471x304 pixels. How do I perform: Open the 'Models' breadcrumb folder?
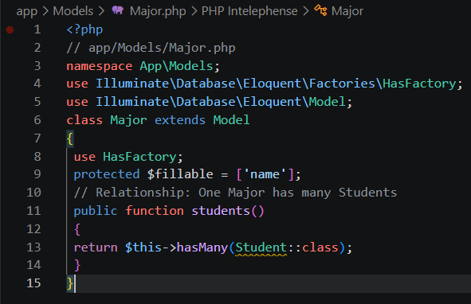coord(73,11)
